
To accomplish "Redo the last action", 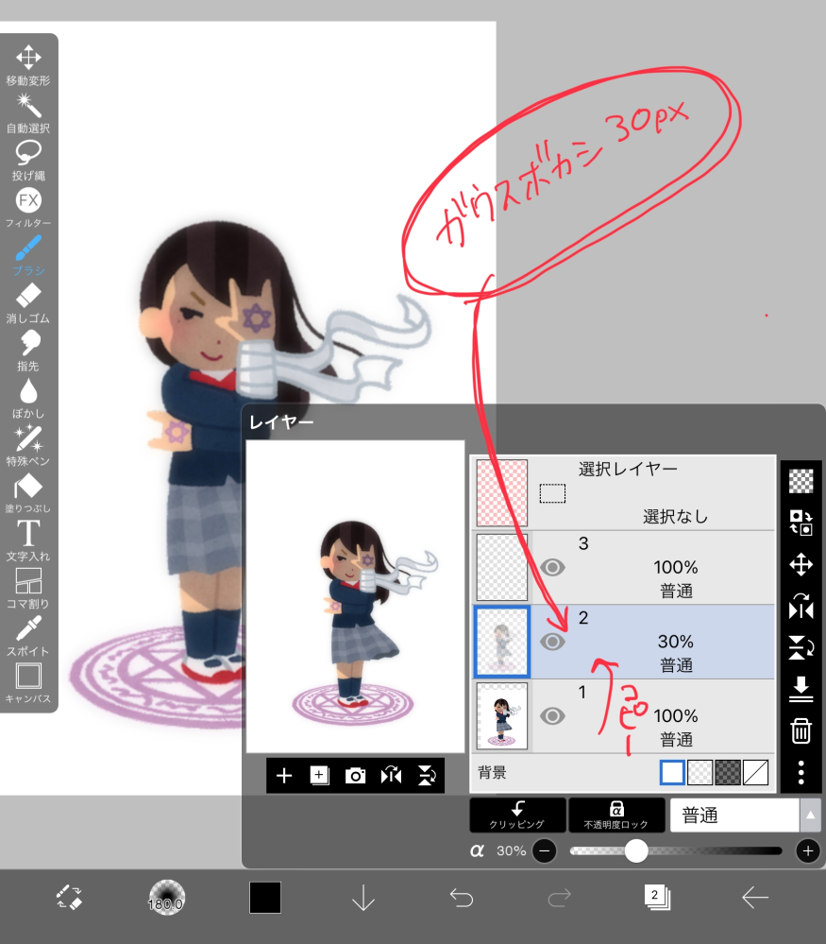I will point(559,898).
